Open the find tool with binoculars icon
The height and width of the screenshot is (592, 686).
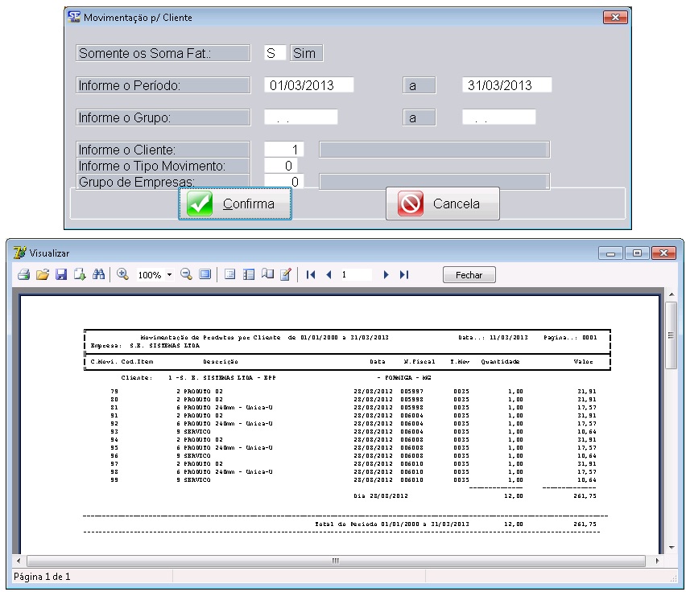point(98,275)
